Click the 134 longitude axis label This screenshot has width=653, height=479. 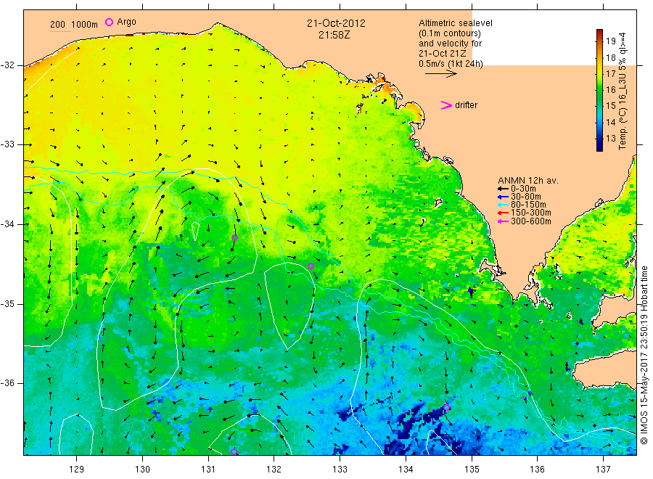[x=406, y=470]
